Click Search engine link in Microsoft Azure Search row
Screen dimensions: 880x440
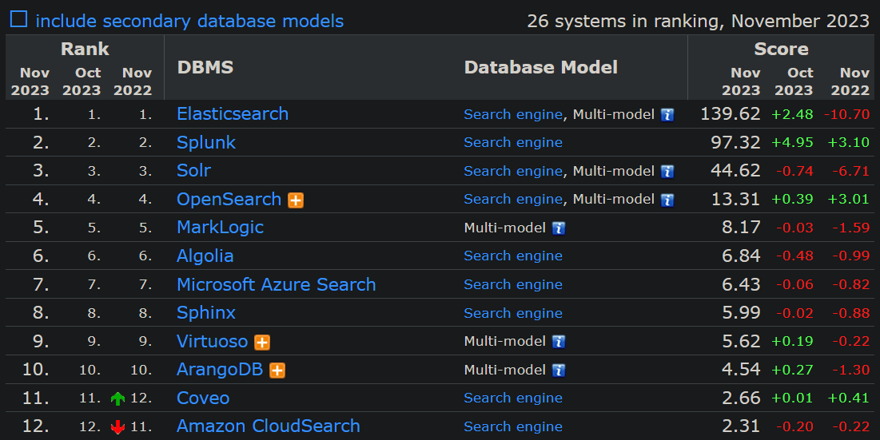click(x=513, y=285)
